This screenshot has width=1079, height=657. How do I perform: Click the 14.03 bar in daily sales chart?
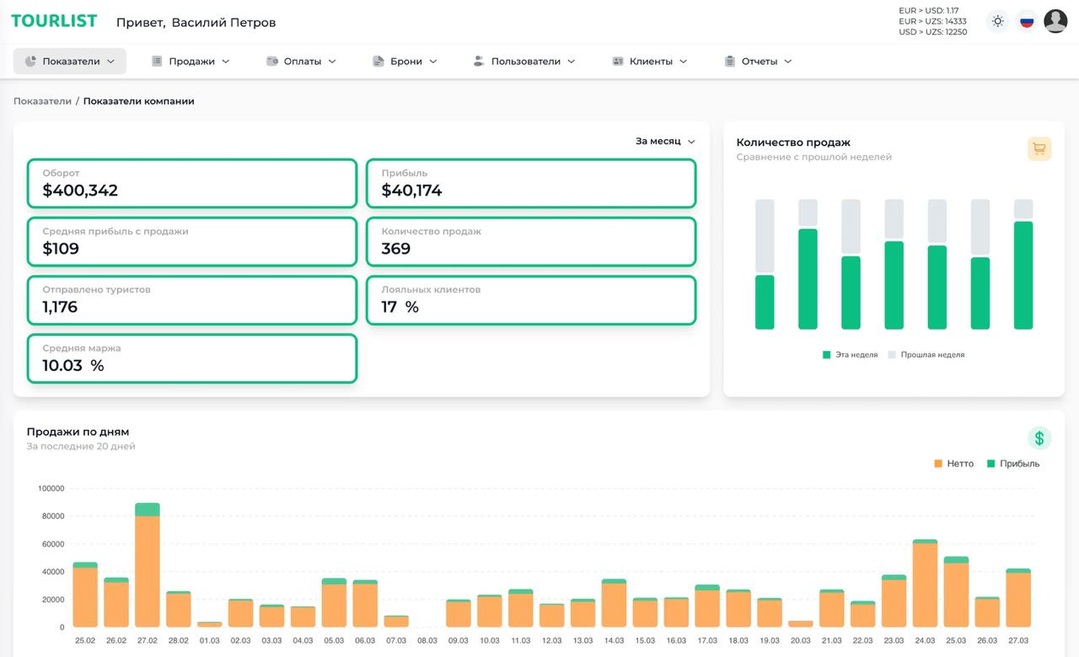coord(614,603)
